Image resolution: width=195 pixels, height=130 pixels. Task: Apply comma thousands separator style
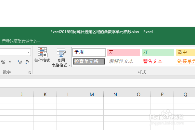[x=10, y=62]
